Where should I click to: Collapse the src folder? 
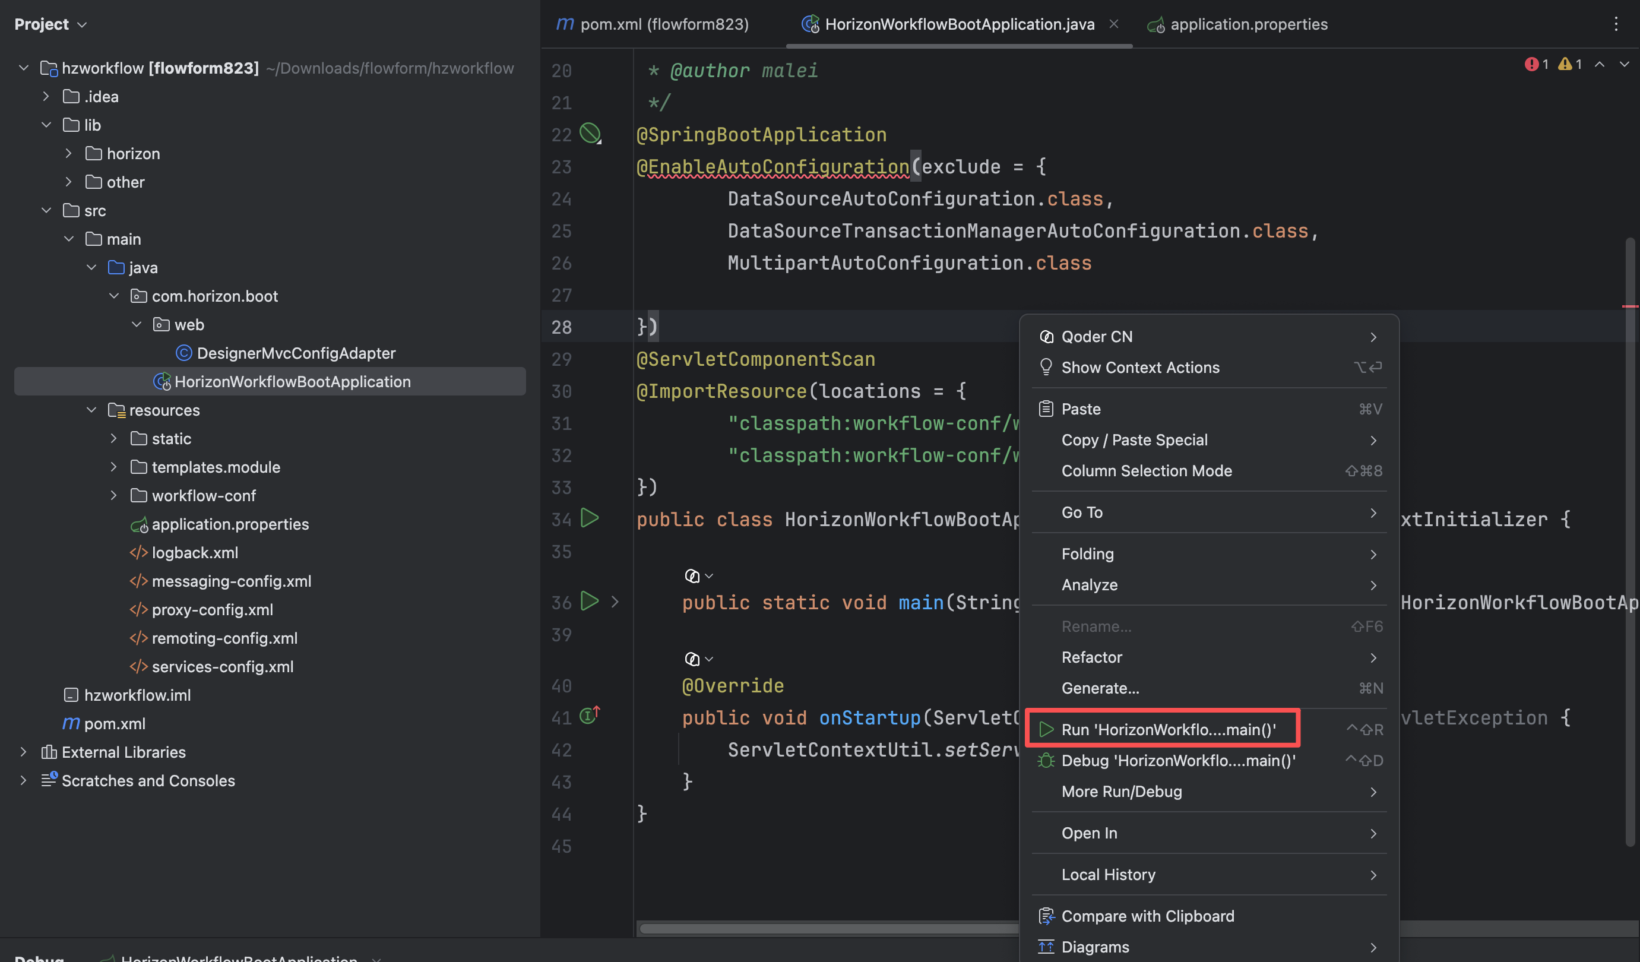[x=46, y=210]
